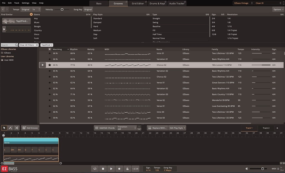This screenshot has width=285, height=173.
Task: Play the highlighted Chorus 02 groove
Action: tap(43, 65)
